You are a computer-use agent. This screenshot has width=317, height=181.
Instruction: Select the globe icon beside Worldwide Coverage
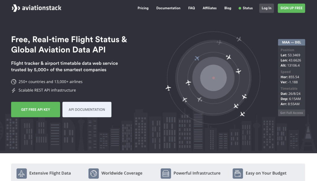tap(94, 173)
